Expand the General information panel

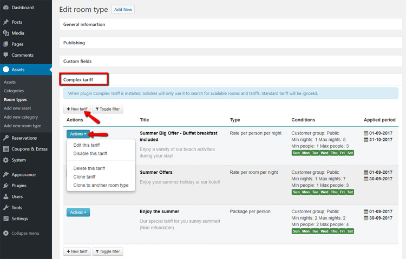pyautogui.click(x=84, y=24)
